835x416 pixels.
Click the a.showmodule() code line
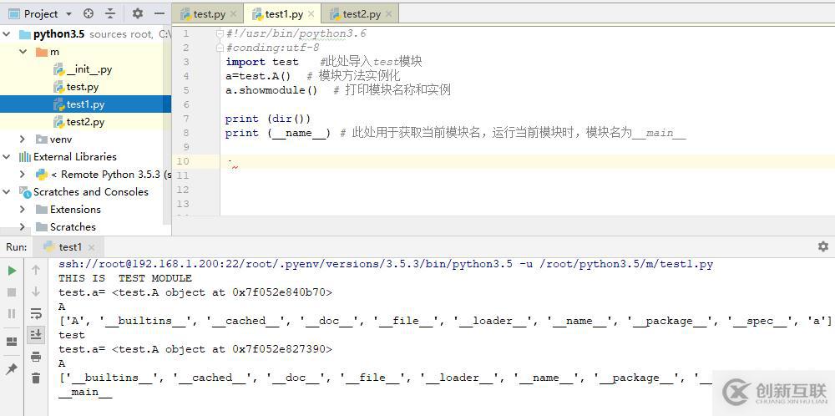pyautogui.click(x=337, y=90)
